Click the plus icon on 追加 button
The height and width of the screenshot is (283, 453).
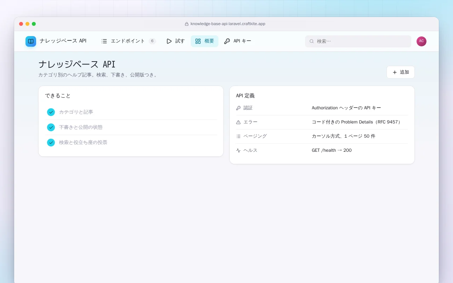pos(395,72)
